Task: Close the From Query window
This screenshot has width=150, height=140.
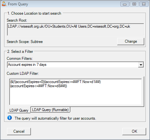Action: tap(144, 4)
